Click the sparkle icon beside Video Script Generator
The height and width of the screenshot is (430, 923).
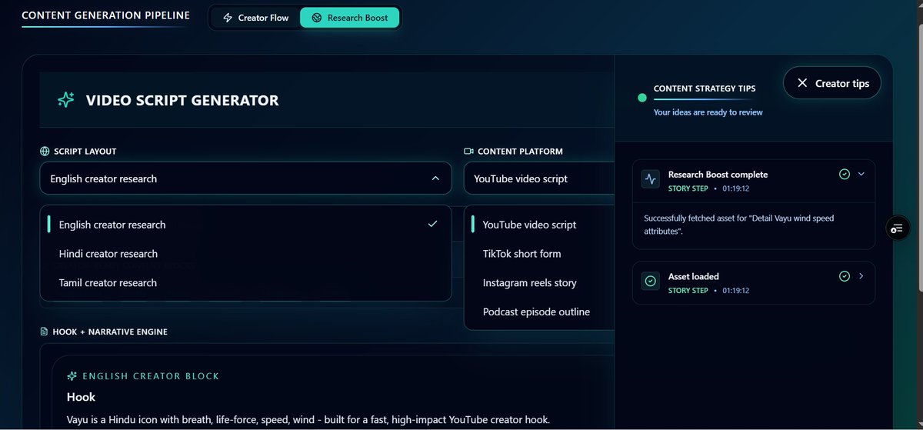(66, 100)
